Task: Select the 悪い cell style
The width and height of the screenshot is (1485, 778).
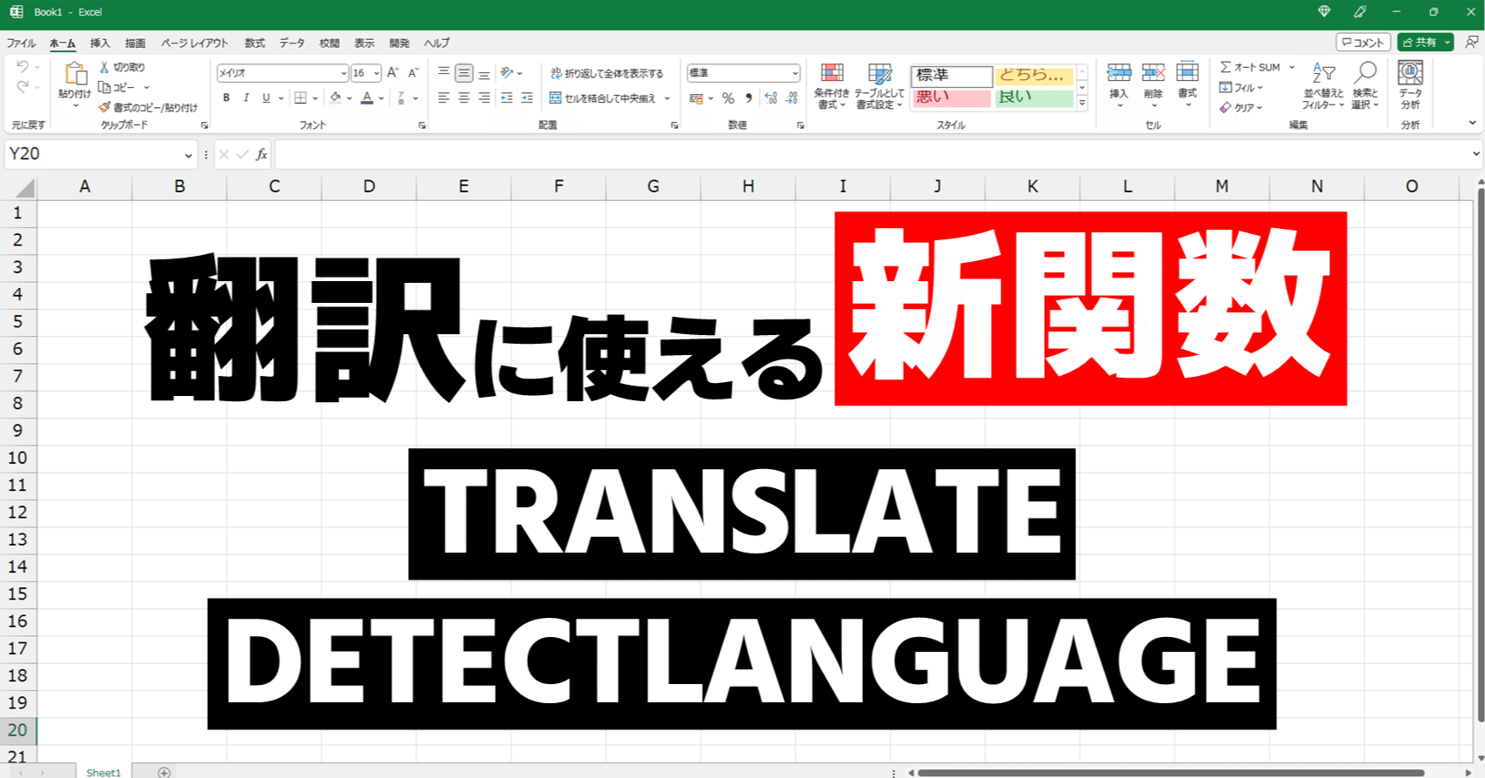Action: [952, 97]
